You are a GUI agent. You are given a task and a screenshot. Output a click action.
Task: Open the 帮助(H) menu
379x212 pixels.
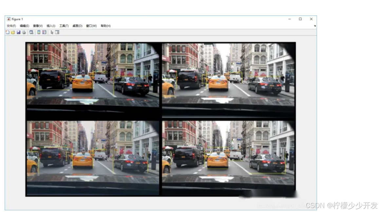105,26
